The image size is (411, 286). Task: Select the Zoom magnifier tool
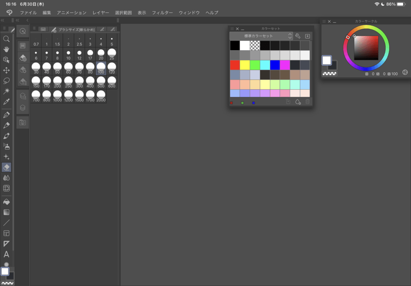(x=6, y=39)
